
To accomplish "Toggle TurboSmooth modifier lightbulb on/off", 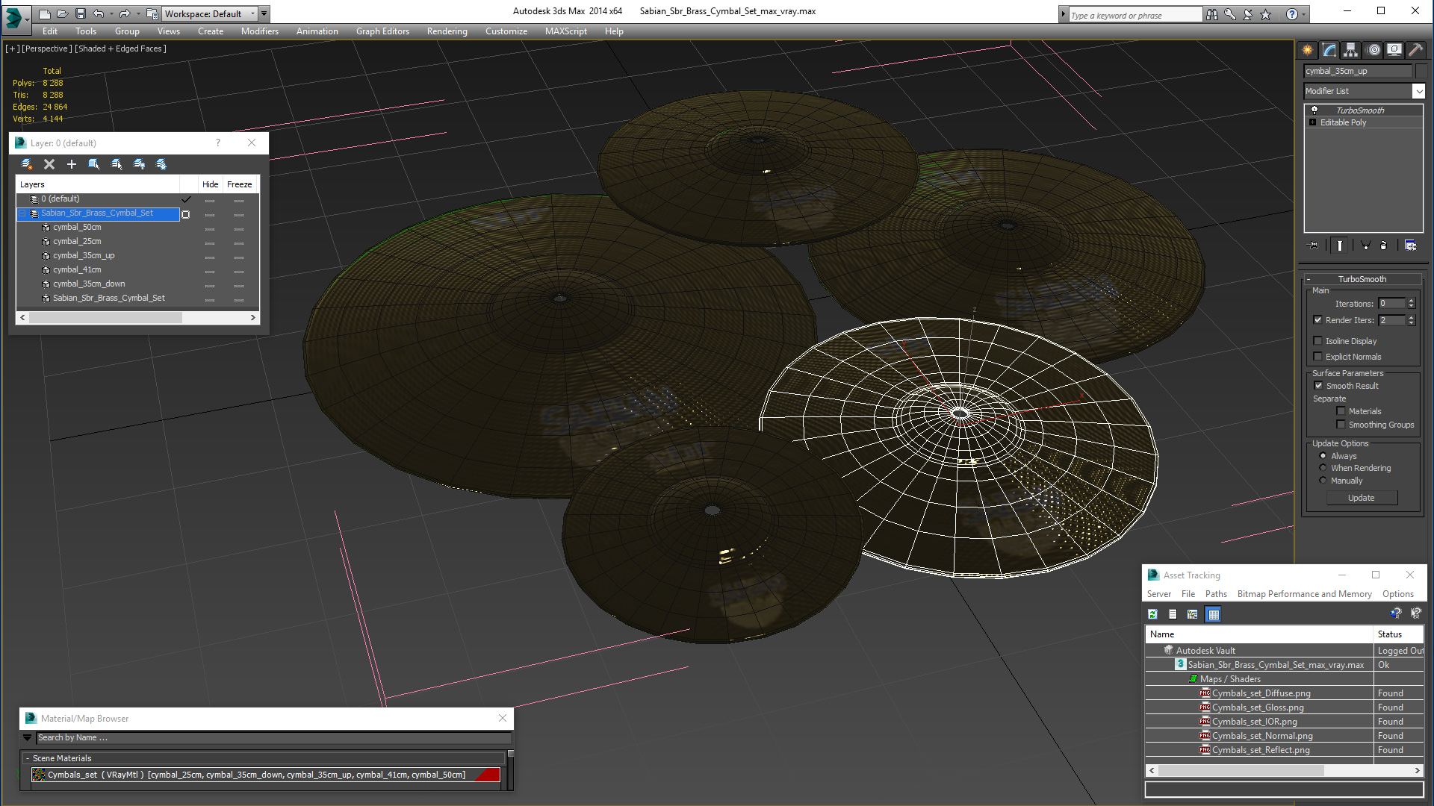I will point(1314,110).
